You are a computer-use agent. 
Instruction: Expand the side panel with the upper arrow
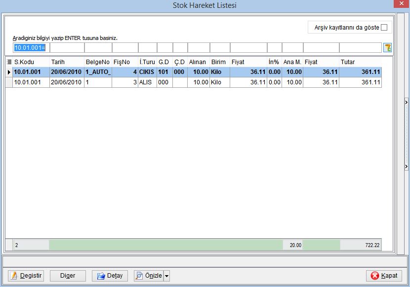point(407,103)
